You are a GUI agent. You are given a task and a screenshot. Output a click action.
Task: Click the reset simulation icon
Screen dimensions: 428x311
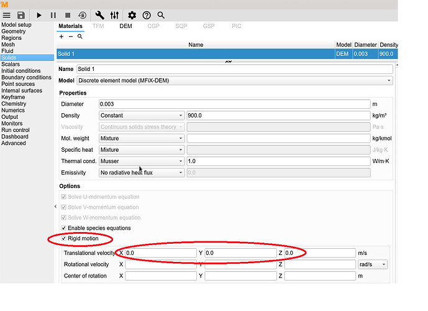point(83,14)
